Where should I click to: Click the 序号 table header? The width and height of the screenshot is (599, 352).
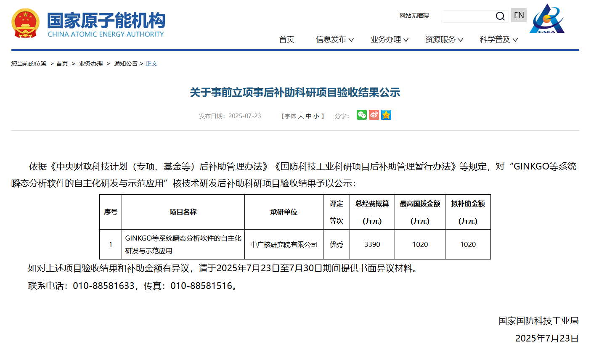[x=111, y=212]
